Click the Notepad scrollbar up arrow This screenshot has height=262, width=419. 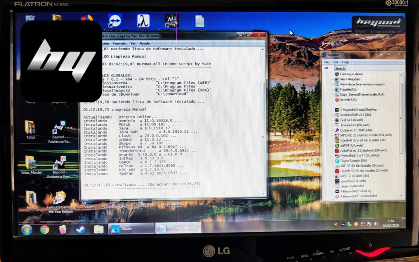coord(263,49)
